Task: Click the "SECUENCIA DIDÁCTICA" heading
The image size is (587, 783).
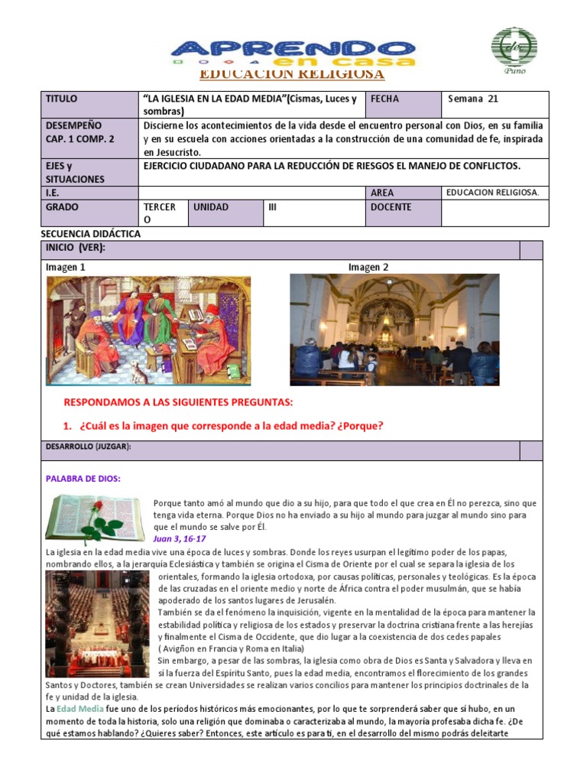Action: (91, 234)
